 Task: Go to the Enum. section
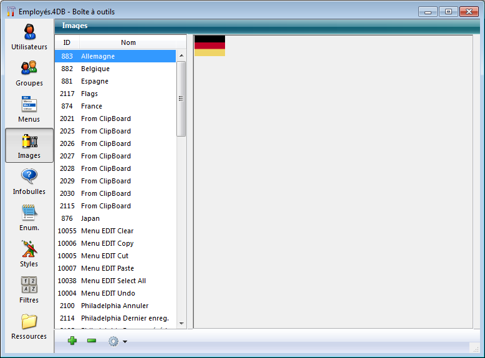[29, 218]
